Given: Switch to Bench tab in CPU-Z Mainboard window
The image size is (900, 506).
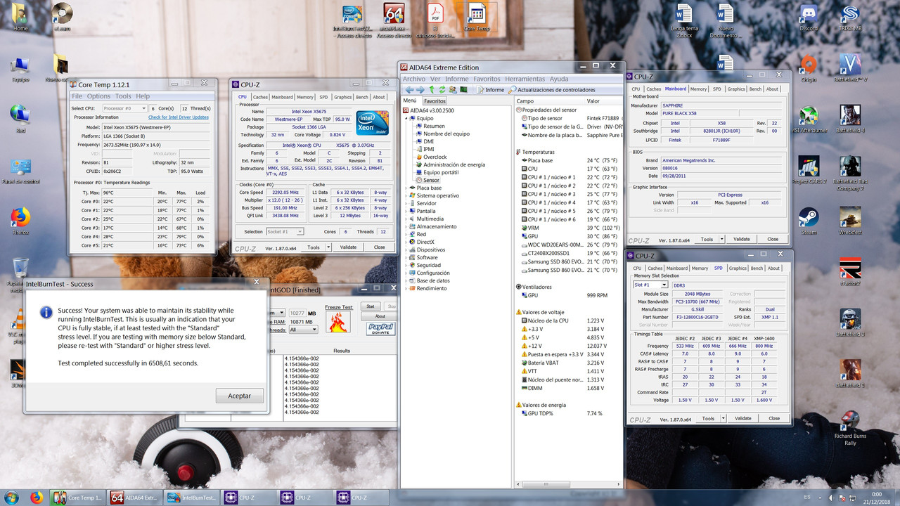Looking at the screenshot, I should 755,89.
